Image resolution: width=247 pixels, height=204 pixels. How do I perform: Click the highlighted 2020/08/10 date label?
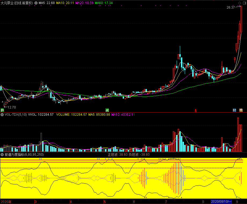coord(221,202)
